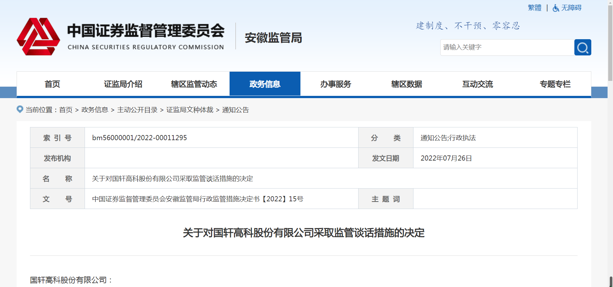Screen dimensions: 613x287
Task: Click the 分类 label cell
Action: click(386, 138)
